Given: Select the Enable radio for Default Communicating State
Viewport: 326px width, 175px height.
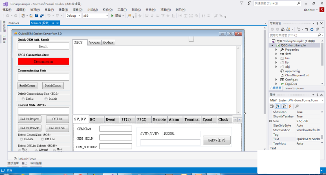Looking at the screenshot, I should point(23,99).
